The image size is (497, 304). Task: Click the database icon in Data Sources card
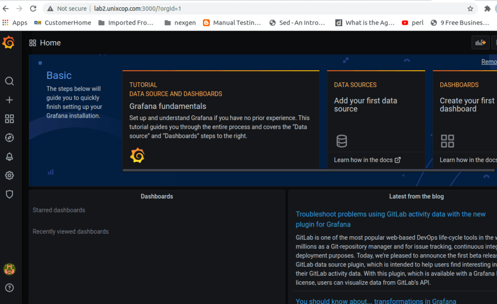point(342,141)
